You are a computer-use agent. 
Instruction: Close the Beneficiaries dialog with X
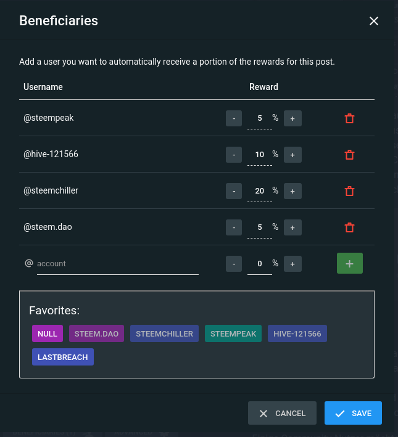tap(373, 21)
